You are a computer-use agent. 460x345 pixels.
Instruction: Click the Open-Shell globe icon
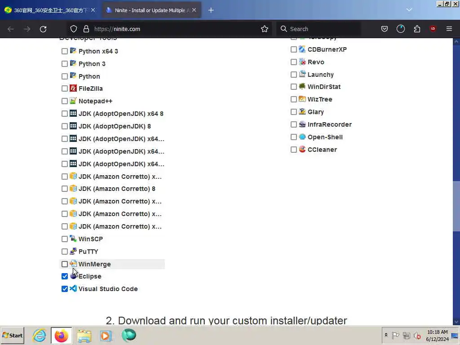[x=302, y=137]
